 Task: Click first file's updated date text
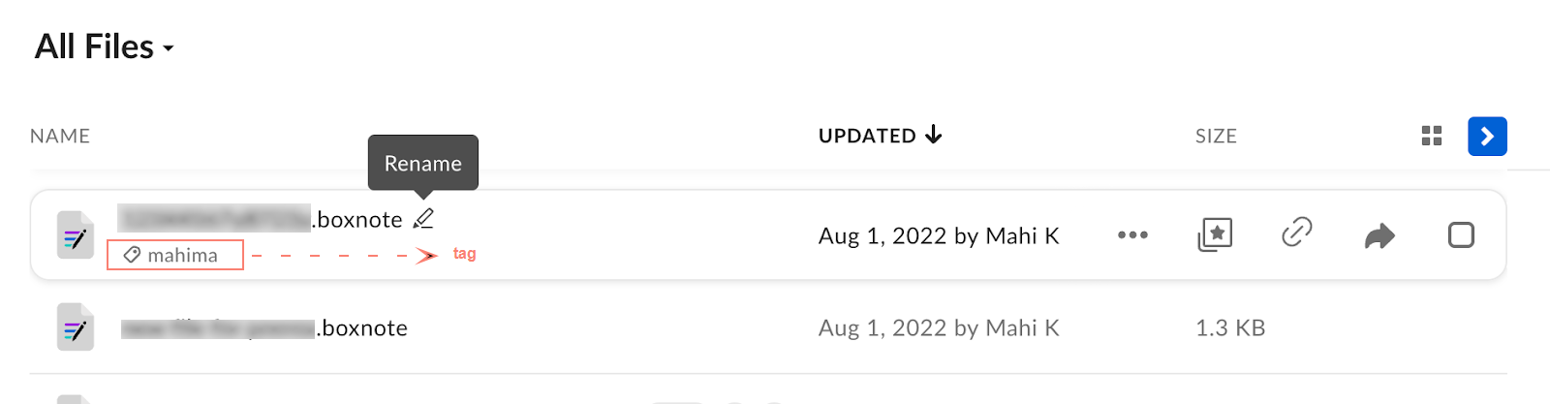click(x=939, y=235)
